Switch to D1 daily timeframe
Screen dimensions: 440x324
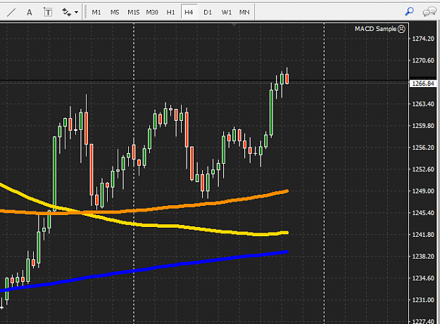208,13
